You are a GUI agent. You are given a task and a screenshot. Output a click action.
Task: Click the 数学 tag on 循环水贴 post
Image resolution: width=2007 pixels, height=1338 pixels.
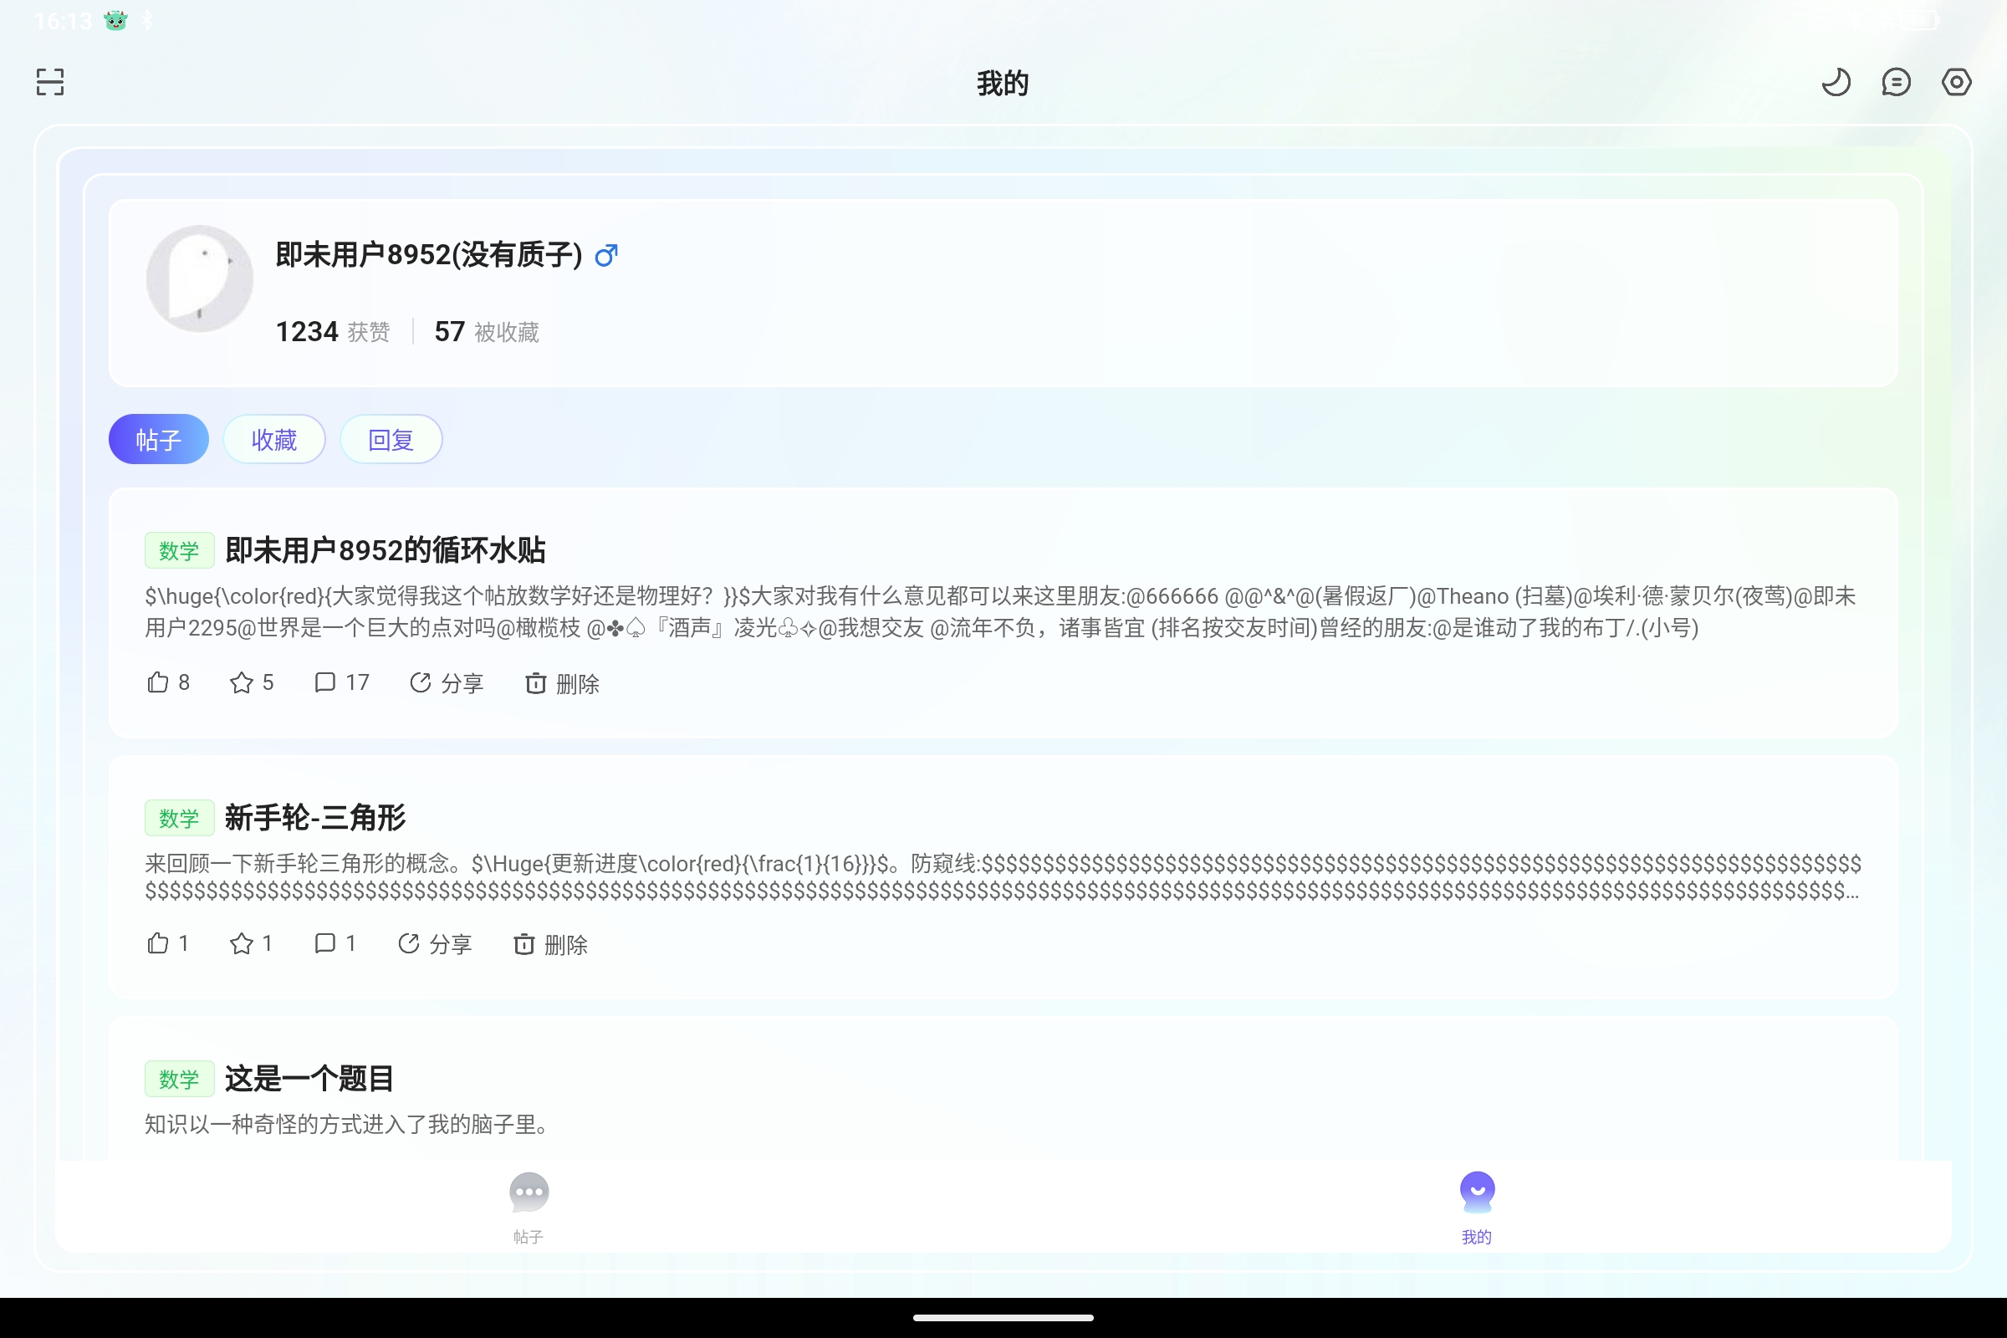(179, 550)
